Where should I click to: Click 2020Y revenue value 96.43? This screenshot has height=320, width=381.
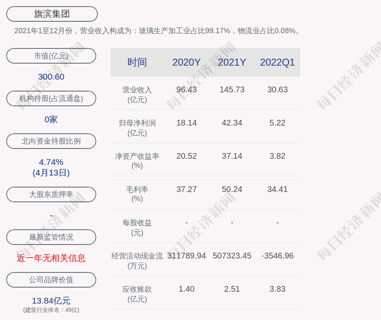[x=186, y=89]
